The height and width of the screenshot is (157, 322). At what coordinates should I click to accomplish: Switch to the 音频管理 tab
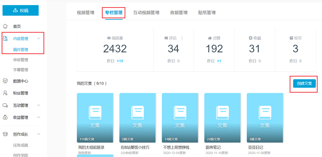coord(179,13)
